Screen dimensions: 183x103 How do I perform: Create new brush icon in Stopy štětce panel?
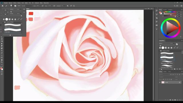coord(177,69)
